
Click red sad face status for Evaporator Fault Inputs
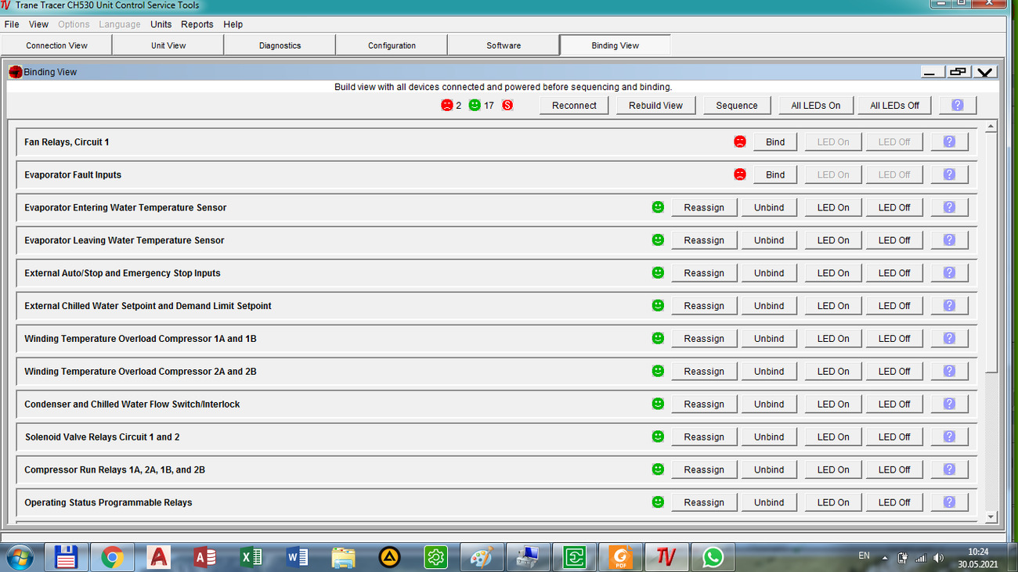[740, 174]
